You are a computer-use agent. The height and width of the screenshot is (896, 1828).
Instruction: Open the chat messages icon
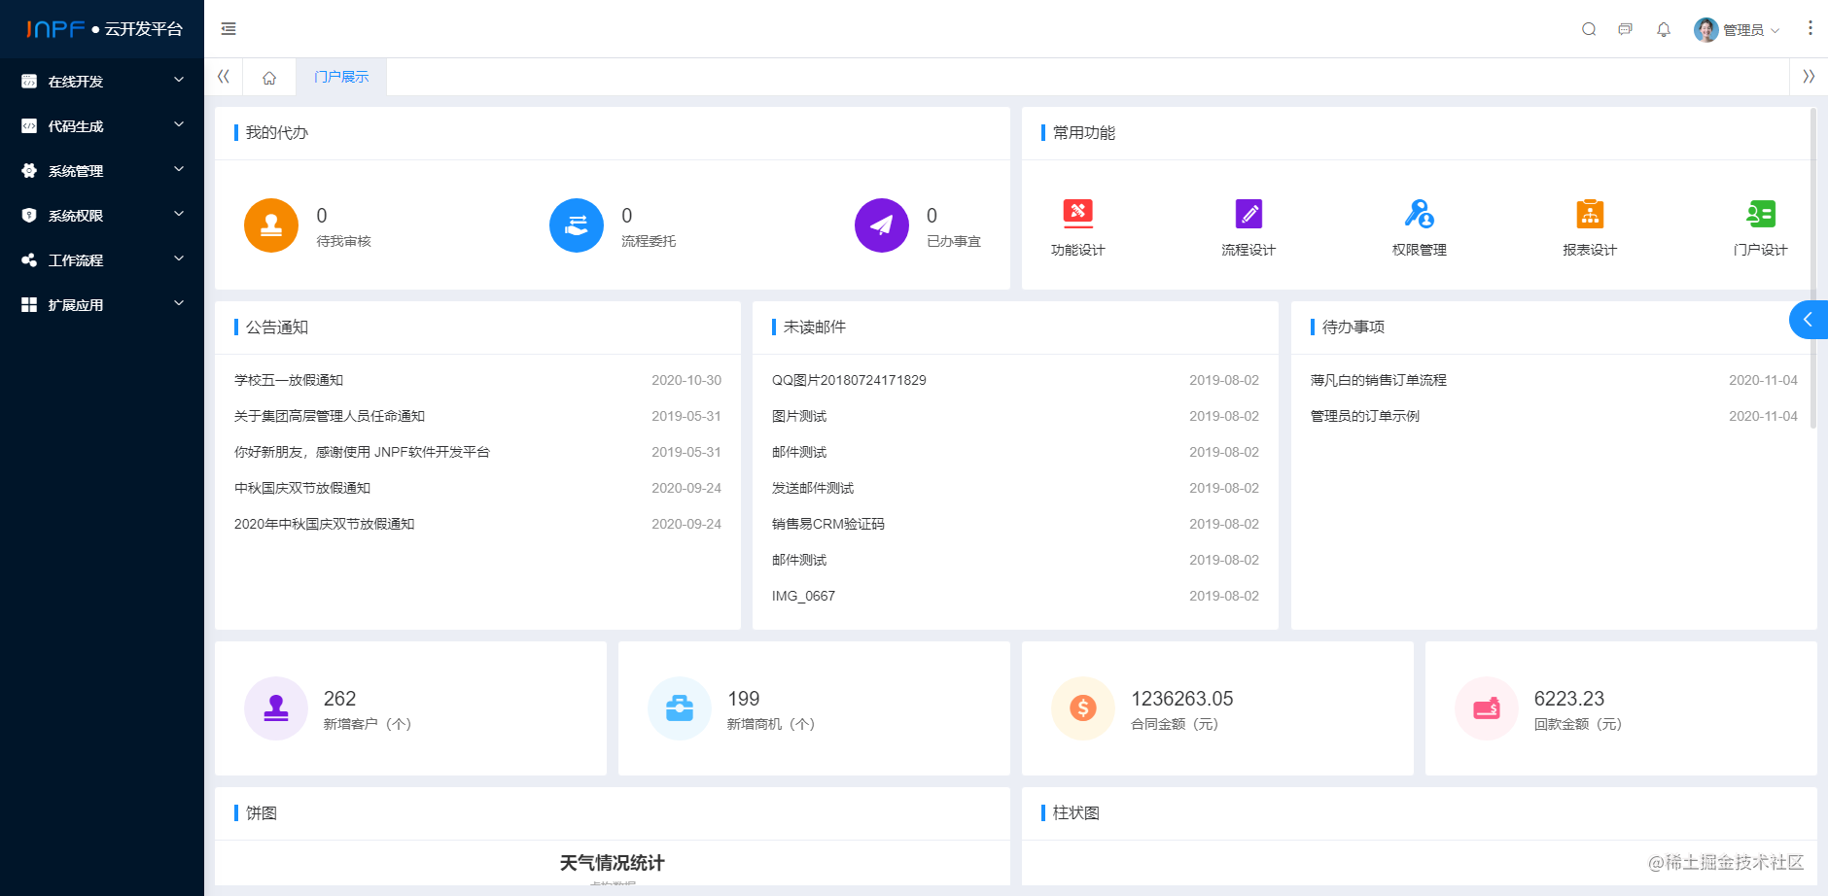point(1626,29)
